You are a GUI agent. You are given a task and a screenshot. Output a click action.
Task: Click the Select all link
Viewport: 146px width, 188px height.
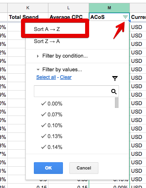coord(46,77)
